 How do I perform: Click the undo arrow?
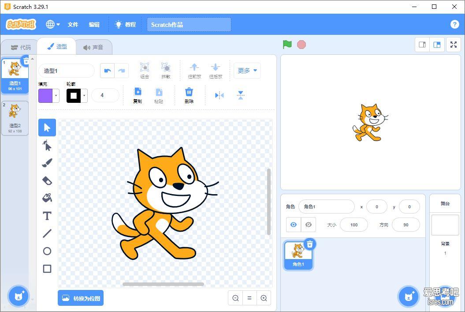coord(108,71)
